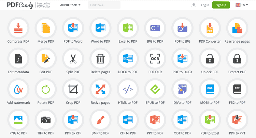Click the 'PDF Converter' text label
The height and width of the screenshot is (138, 256).
pos(210,41)
